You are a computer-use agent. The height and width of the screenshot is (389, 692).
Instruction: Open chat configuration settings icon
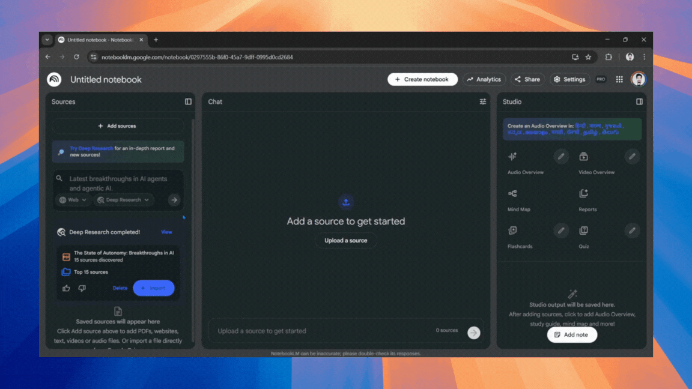coord(483,101)
